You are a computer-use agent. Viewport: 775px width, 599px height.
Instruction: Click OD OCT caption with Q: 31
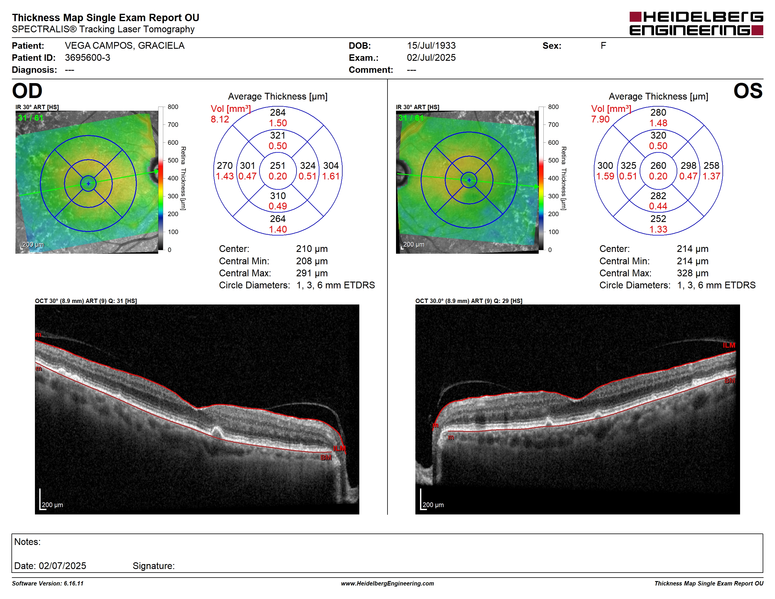86,301
